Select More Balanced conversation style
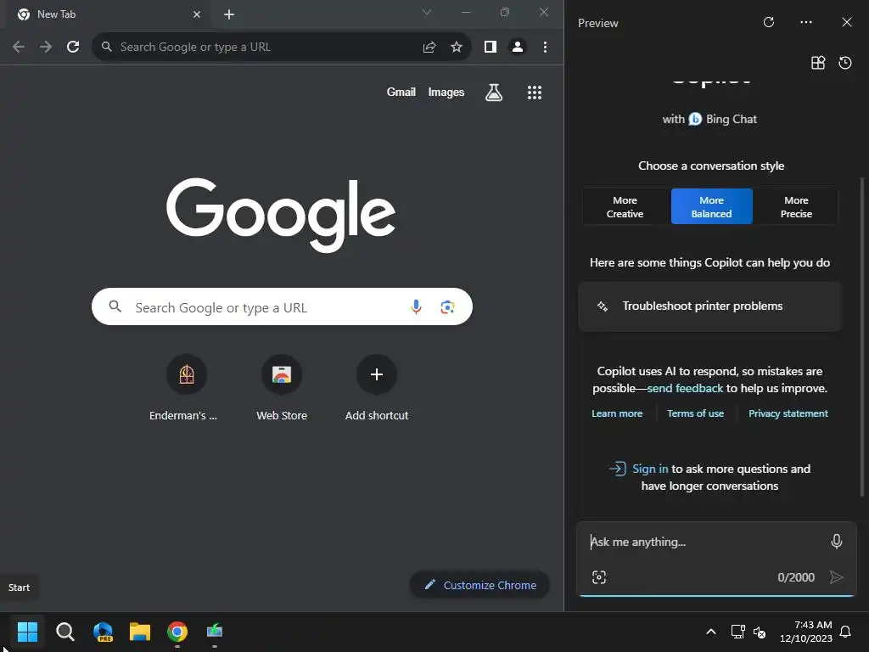This screenshot has width=869, height=652. coord(712,207)
